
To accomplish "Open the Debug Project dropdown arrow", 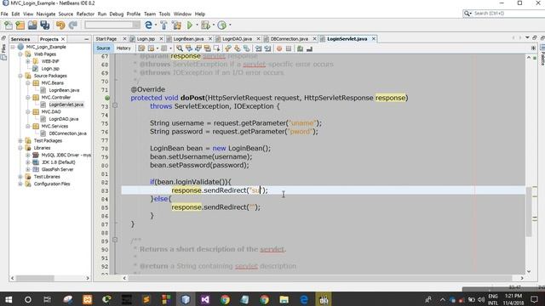I will (213, 25).
